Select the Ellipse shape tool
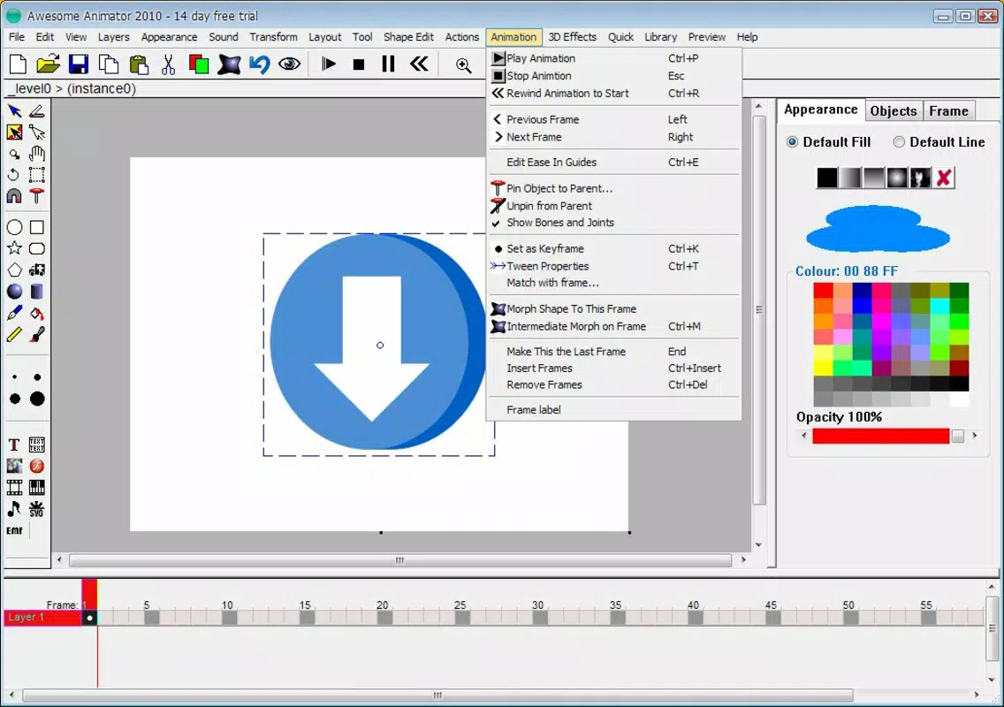 14,227
